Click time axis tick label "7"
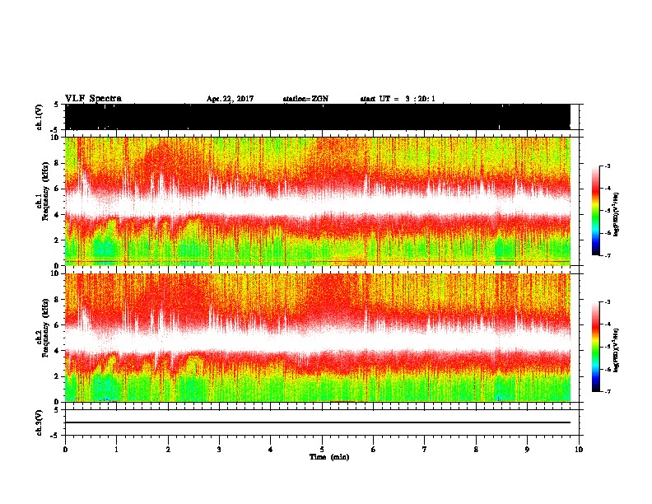 click(x=425, y=450)
